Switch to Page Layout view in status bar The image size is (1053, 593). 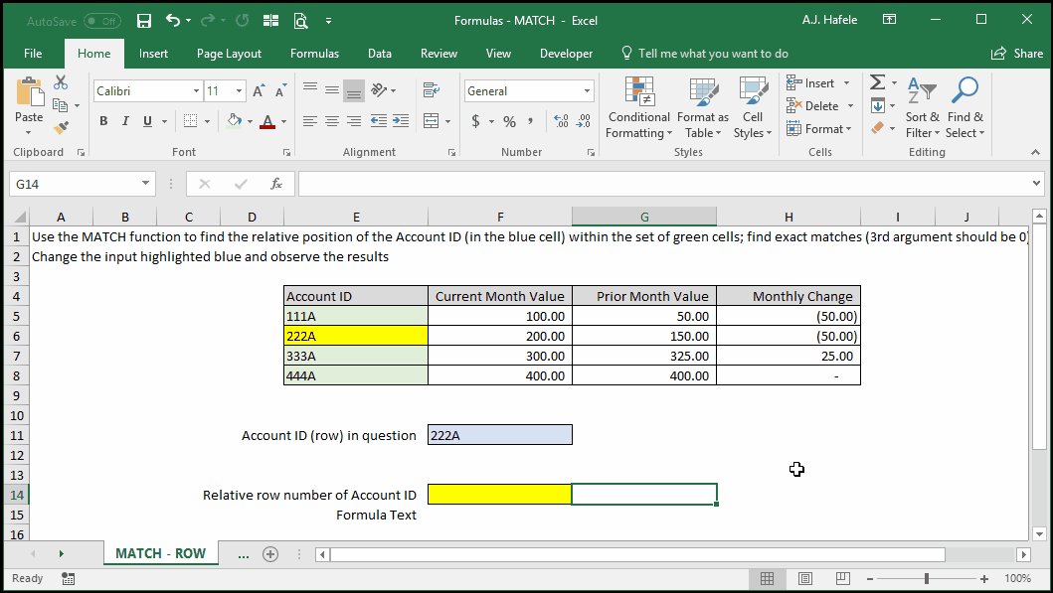tap(805, 578)
